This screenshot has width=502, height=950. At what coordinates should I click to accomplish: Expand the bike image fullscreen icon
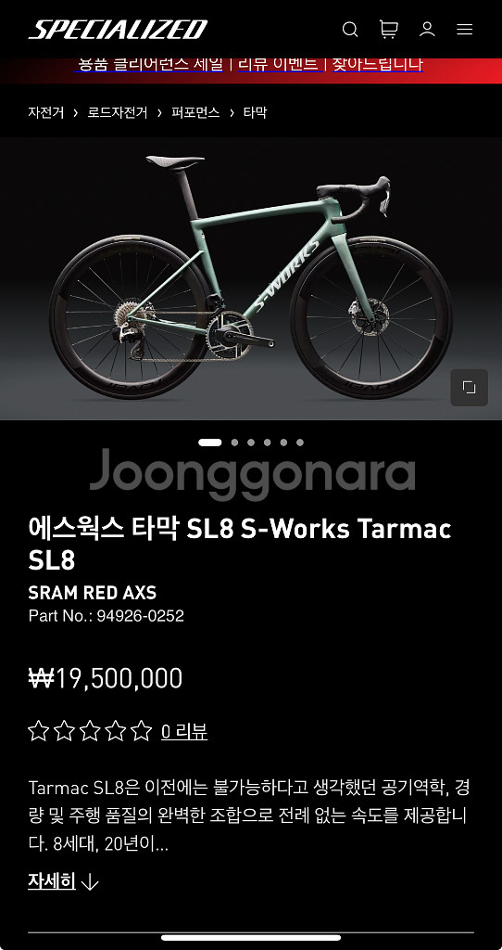click(470, 388)
